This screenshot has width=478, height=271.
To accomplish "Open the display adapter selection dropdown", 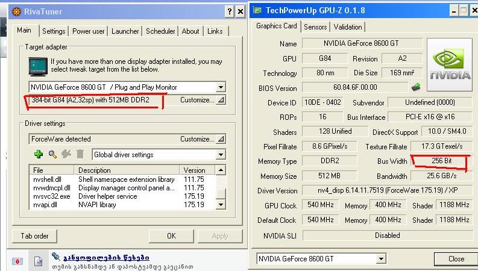I will 221,87.
